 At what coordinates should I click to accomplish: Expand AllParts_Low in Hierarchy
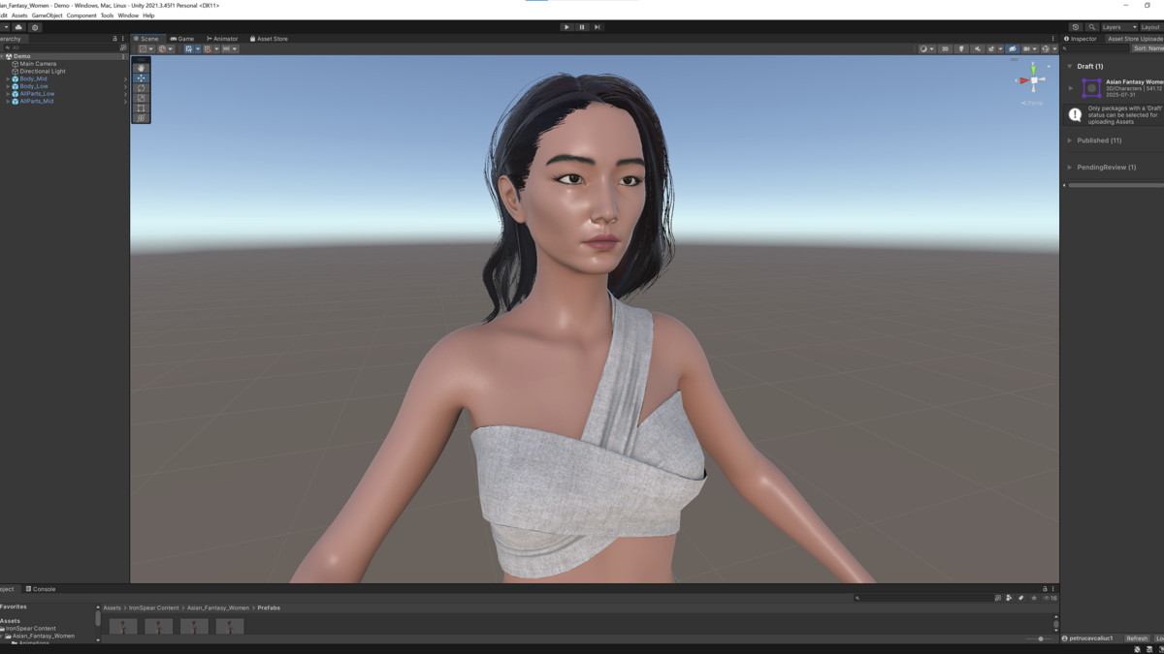(8, 94)
